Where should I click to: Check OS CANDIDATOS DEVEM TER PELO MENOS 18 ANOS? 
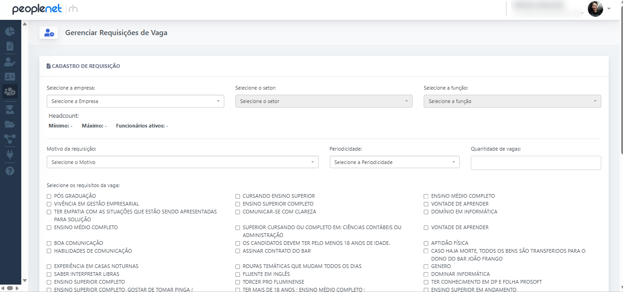[x=238, y=243]
